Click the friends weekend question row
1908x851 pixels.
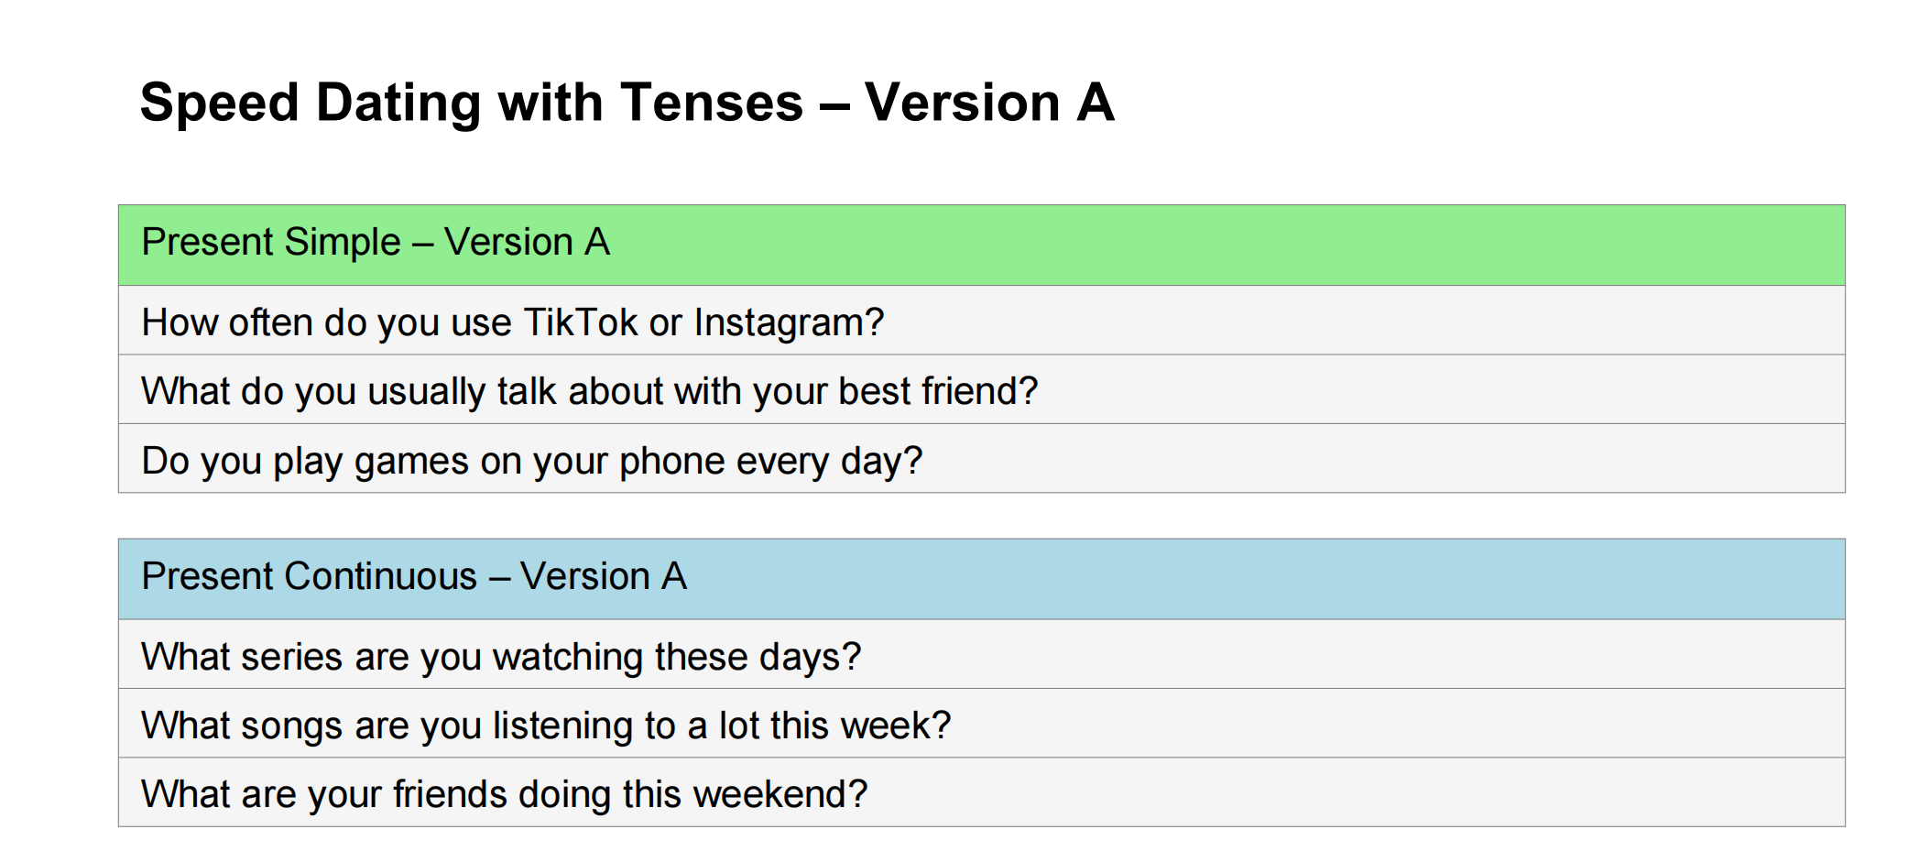(x=980, y=793)
